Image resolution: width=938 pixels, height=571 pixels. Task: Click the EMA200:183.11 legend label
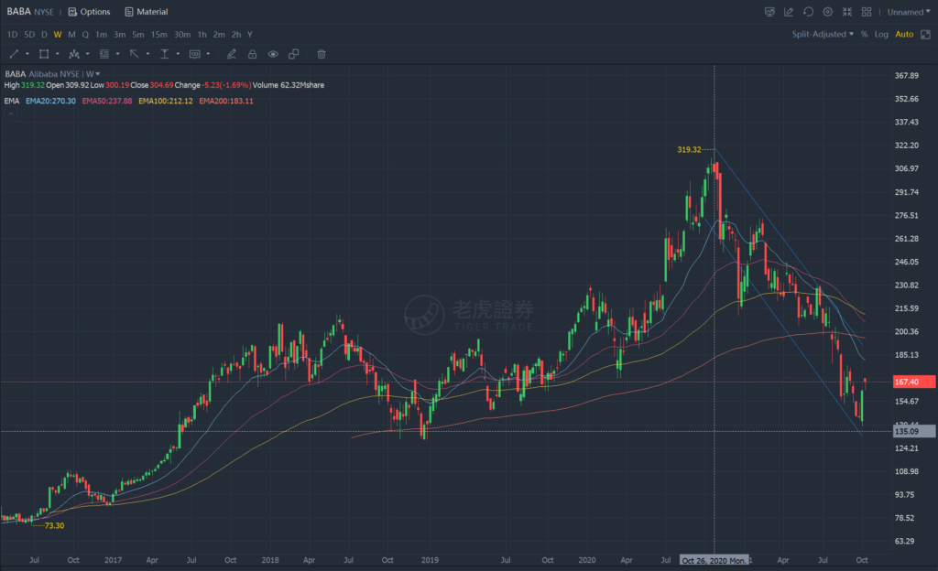(226, 101)
